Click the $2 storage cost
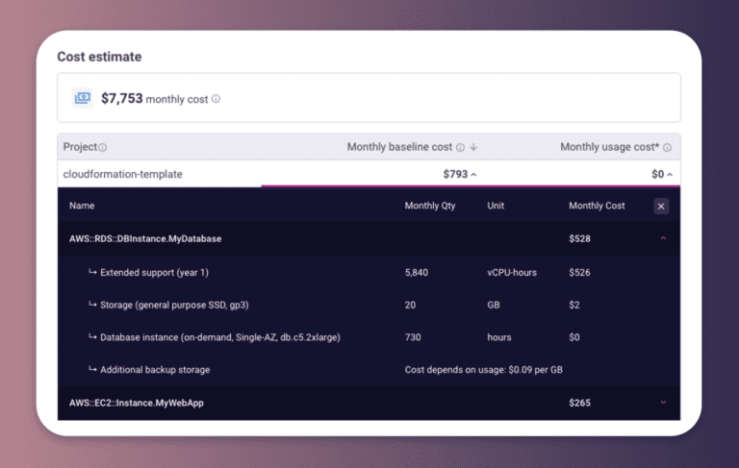Image resolution: width=739 pixels, height=468 pixels. click(x=574, y=305)
